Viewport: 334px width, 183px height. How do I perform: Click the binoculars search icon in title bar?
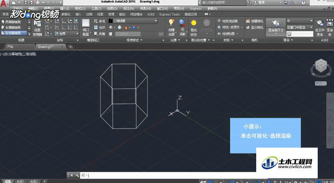point(249,2)
